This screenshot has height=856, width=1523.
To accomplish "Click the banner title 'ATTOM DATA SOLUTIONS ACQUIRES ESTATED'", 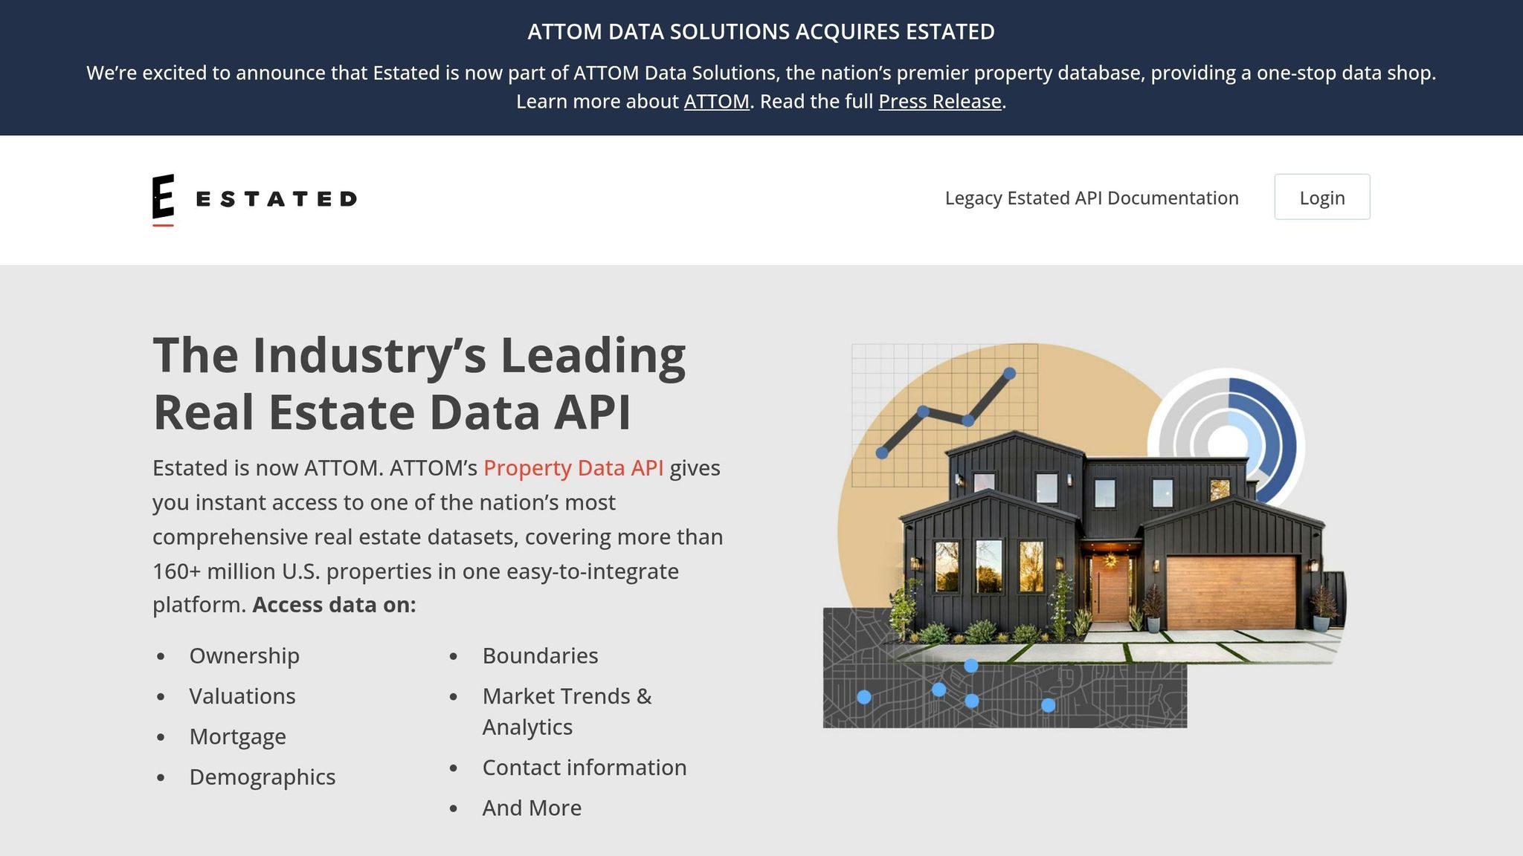I will [761, 32].
